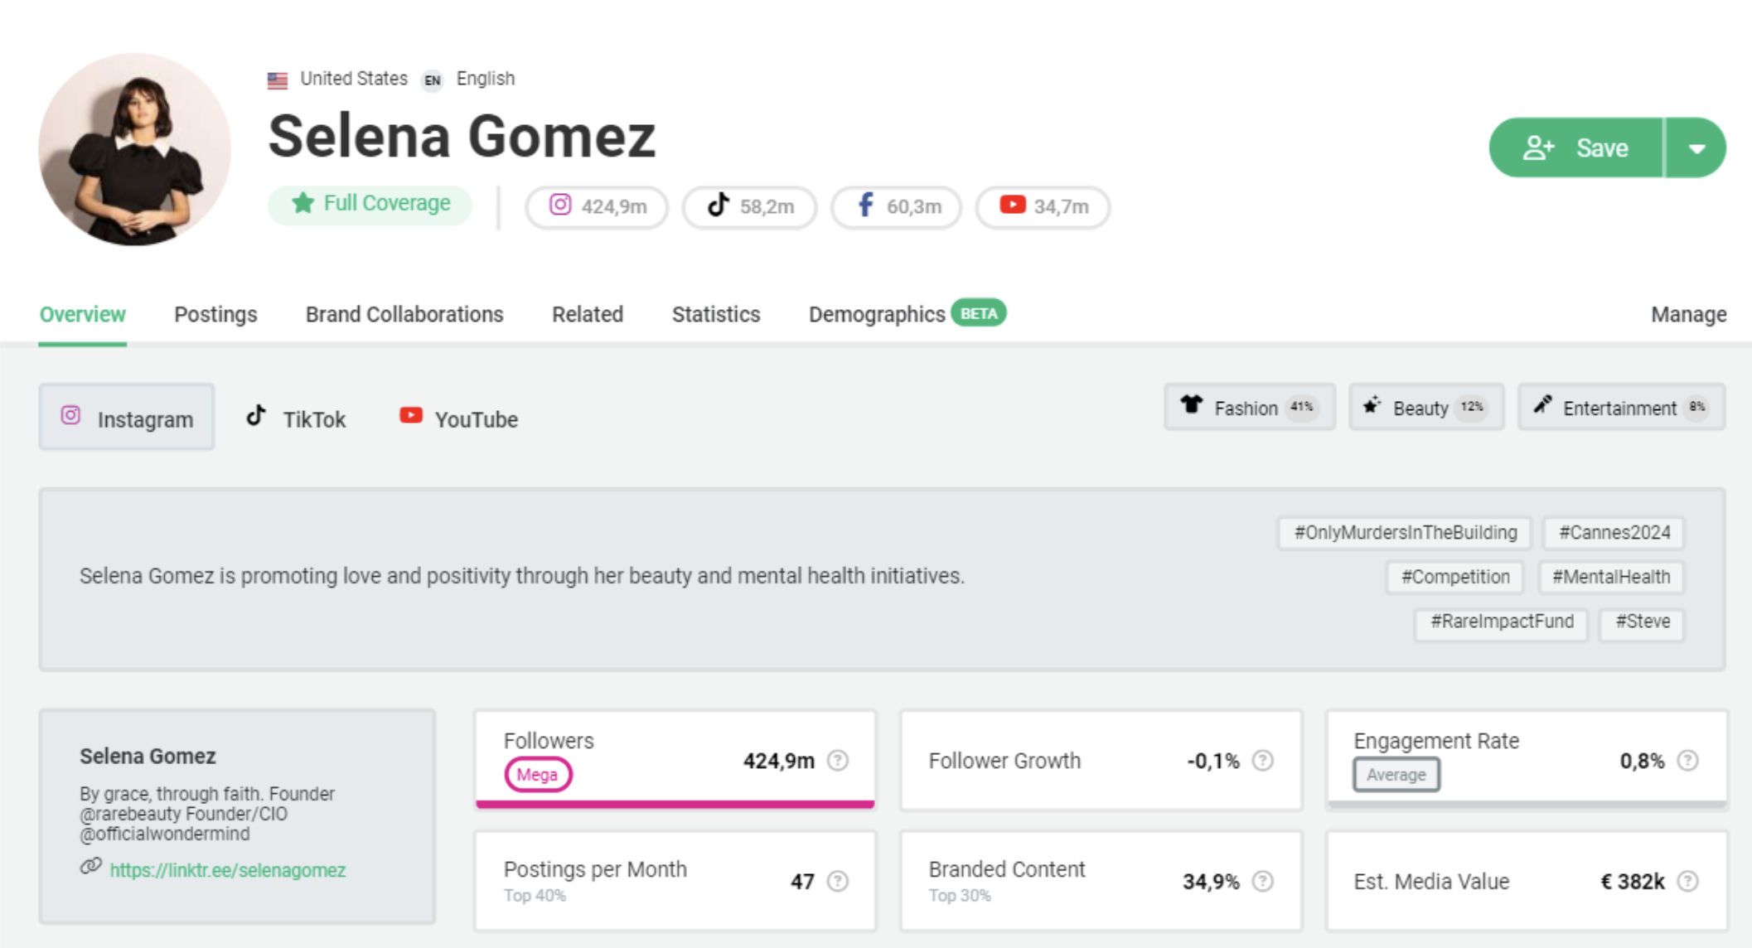The height and width of the screenshot is (948, 1752).
Task: Click the Entertainment microphone category icon
Action: point(1543,406)
